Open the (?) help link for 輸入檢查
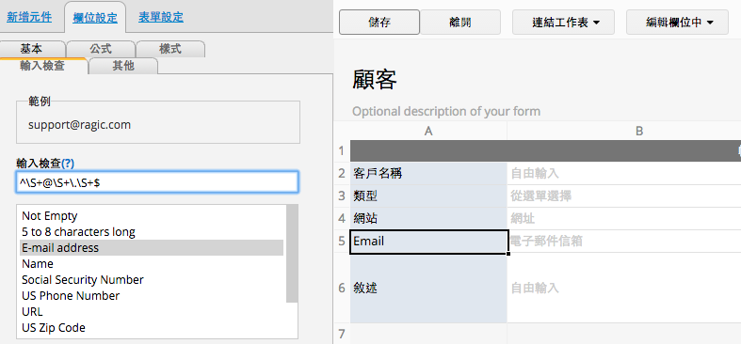741x344 pixels. coord(68,164)
